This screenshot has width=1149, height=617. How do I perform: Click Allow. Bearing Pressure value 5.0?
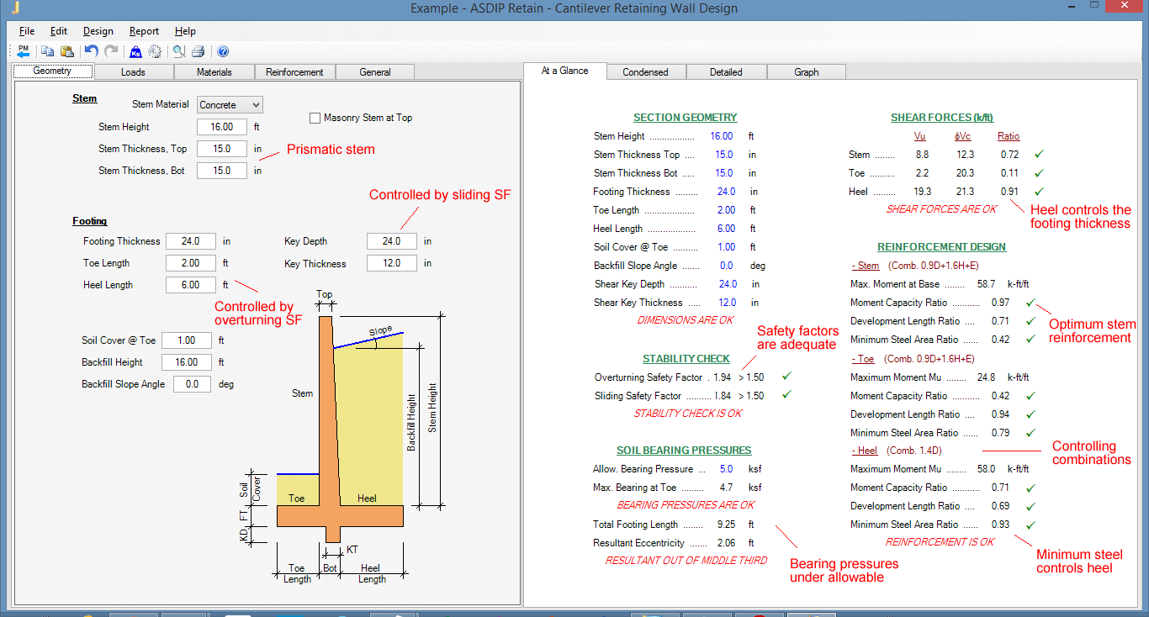pyautogui.click(x=727, y=469)
